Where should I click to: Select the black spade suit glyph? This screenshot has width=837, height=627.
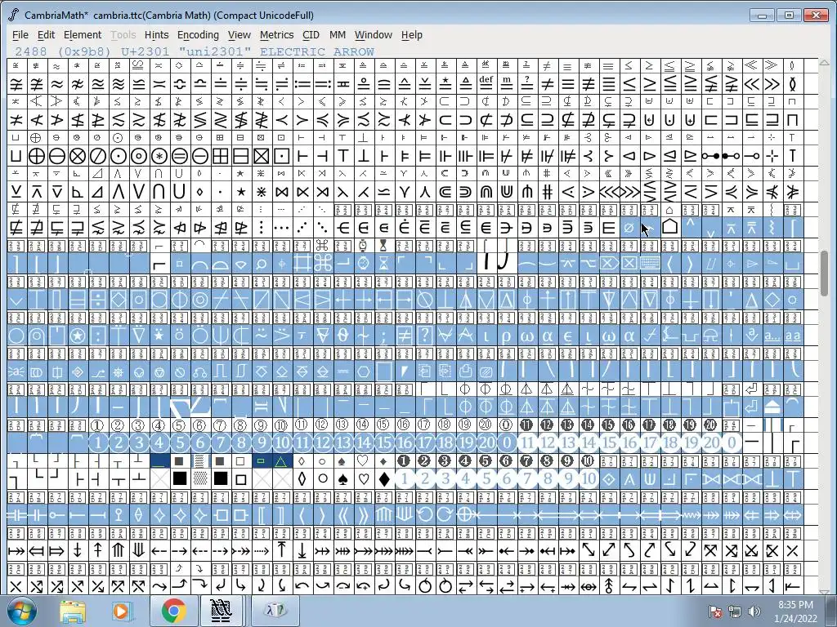pyautogui.click(x=343, y=478)
